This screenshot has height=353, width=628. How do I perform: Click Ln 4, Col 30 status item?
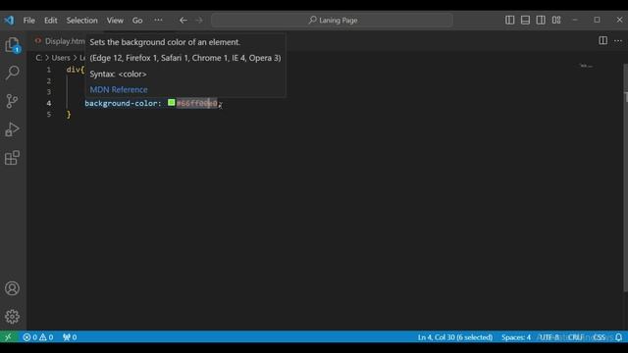pyautogui.click(x=455, y=337)
